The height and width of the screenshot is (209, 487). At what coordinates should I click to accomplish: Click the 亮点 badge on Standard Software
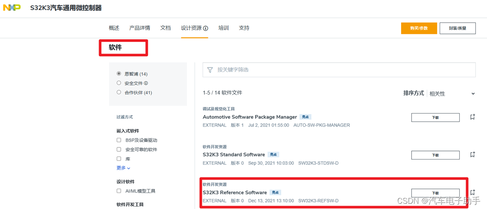[x=273, y=154]
